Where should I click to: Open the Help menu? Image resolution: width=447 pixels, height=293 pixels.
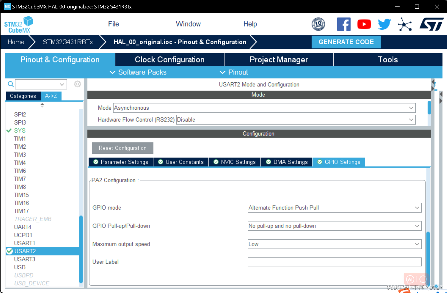(250, 24)
